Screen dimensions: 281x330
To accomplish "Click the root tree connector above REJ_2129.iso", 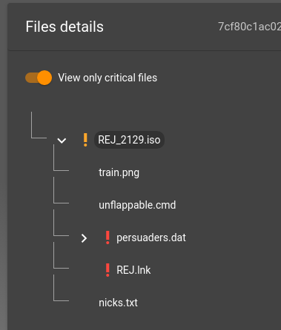I will pyautogui.click(x=39, y=125).
